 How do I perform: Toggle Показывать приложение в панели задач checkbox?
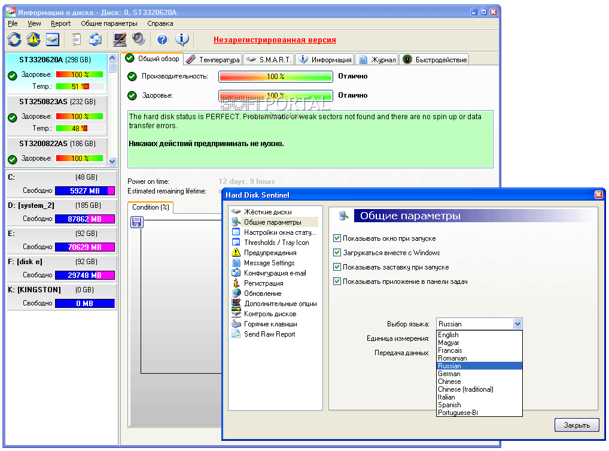[337, 282]
